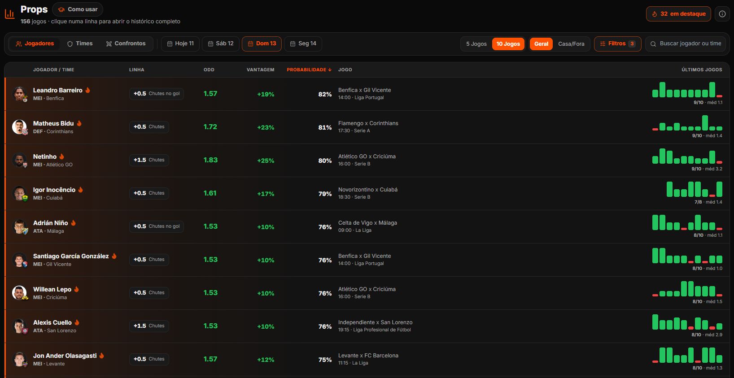Switch to the Times tab
This screenshot has width=734, height=378.
tap(80, 43)
